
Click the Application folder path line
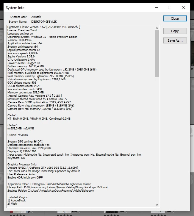click(x=49, y=184)
